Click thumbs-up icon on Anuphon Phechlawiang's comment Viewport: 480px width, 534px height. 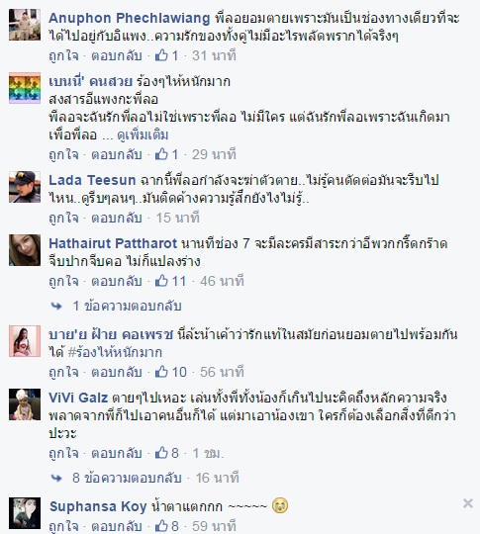click(161, 55)
